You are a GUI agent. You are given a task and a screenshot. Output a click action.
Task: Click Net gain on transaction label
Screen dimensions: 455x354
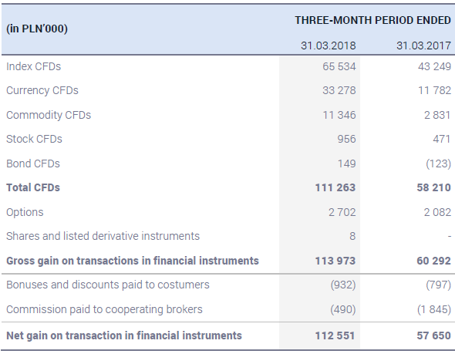[124, 335]
